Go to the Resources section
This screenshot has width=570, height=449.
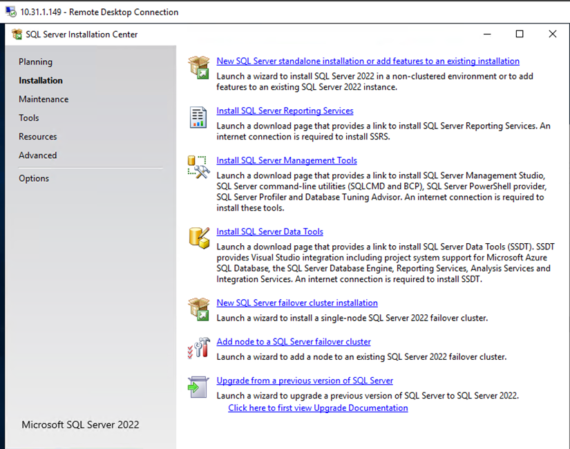(x=38, y=137)
